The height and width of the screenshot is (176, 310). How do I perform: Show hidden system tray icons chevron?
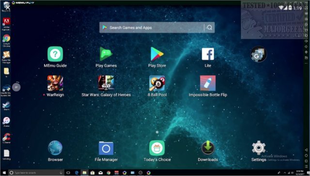coord(285,173)
